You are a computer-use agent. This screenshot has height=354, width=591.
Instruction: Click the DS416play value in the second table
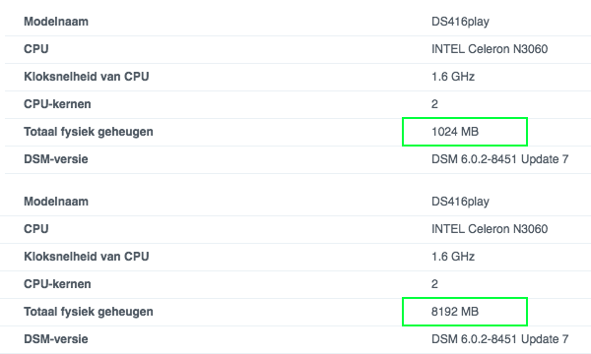click(x=460, y=202)
